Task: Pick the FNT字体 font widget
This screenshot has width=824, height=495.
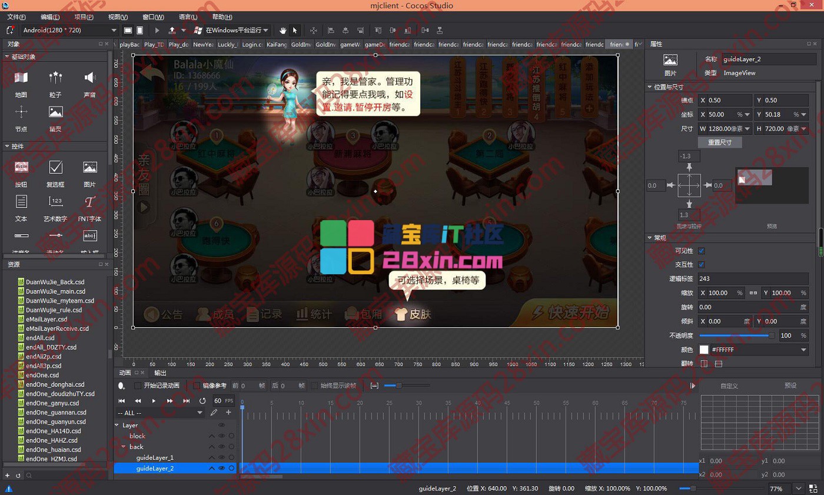Action: click(x=89, y=208)
